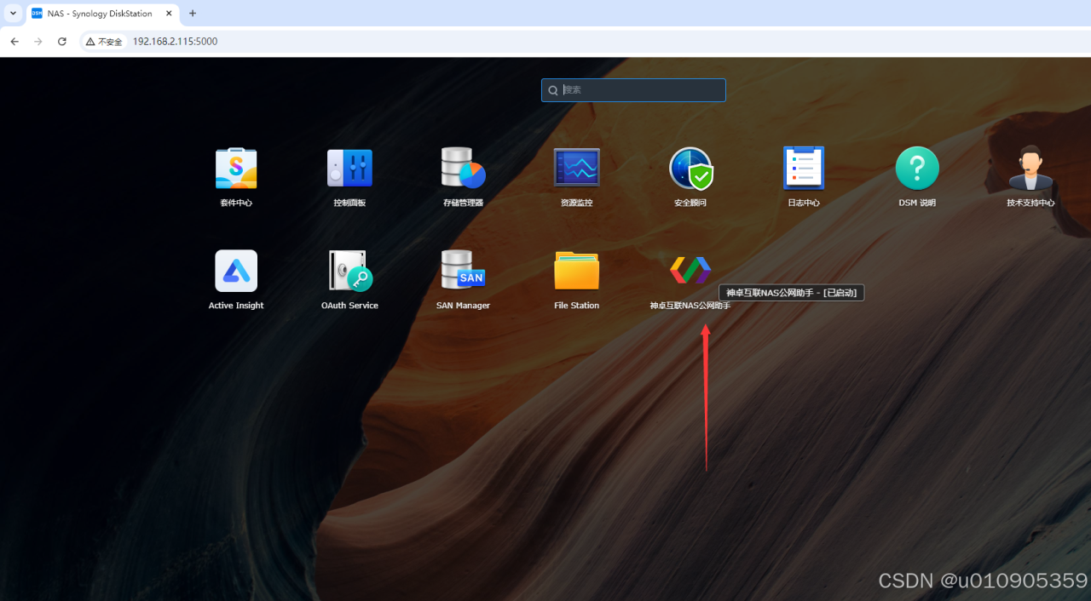Viewport: 1091px width, 601px height.
Task: Expand the tab search dropdown arrow
Action: [13, 14]
